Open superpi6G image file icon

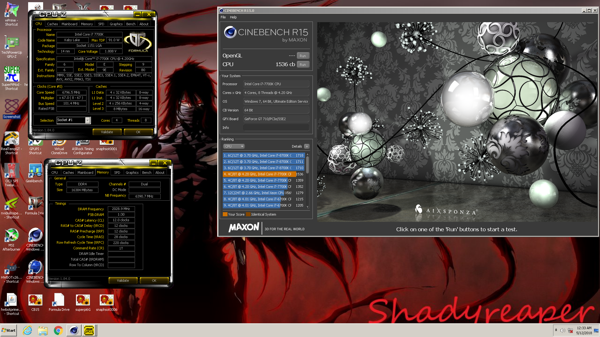pos(83,302)
